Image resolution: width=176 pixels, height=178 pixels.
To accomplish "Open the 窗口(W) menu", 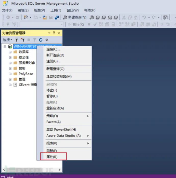I will pyautogui.click(x=72, y=10).
